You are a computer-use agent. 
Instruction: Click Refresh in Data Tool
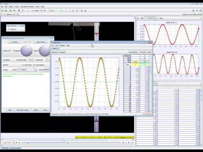[x=143, y=52]
